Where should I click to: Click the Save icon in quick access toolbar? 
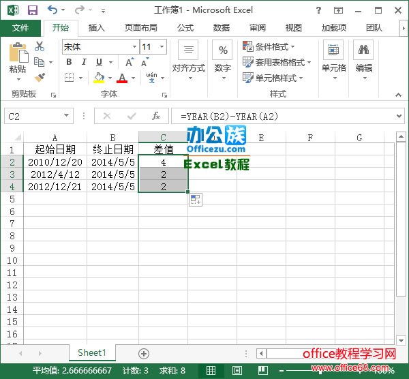[x=33, y=10]
